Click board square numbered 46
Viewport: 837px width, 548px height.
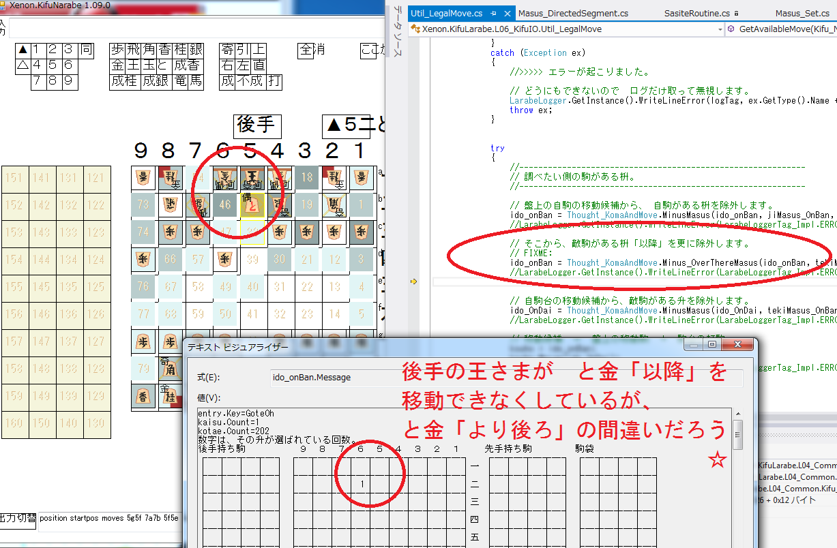click(224, 205)
